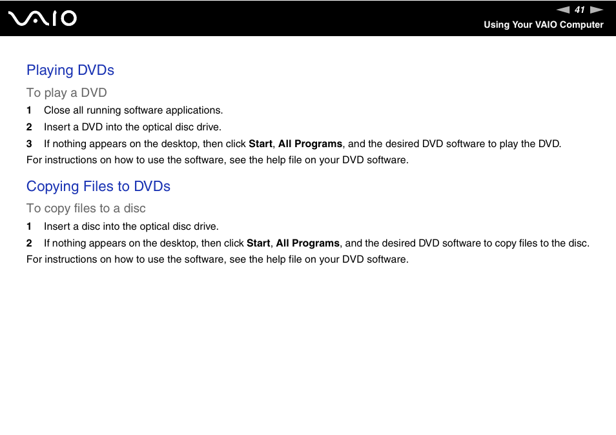Click the VAIO logo in the header
Image resolution: width=616 pixels, height=435 pixels.
pyautogui.click(x=43, y=18)
